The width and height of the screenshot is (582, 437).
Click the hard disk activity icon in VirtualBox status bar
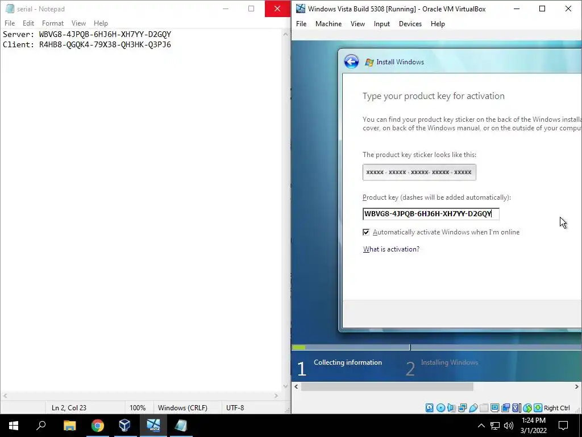[430, 407]
